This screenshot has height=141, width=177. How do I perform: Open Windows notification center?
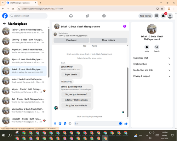172,135
